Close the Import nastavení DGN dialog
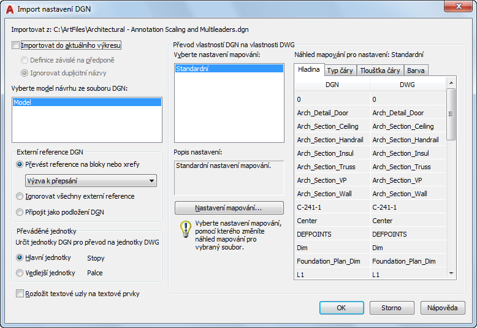 [459, 6]
